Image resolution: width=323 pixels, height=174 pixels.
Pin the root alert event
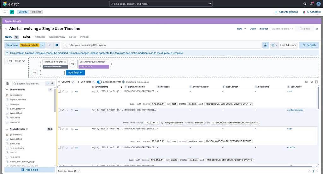tap(72, 92)
